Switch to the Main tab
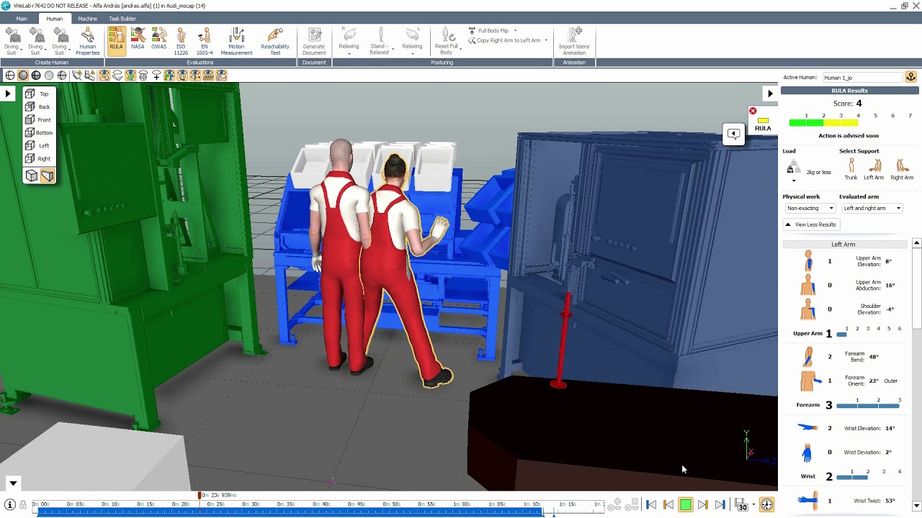Screen dimensions: 922x518 22,19
